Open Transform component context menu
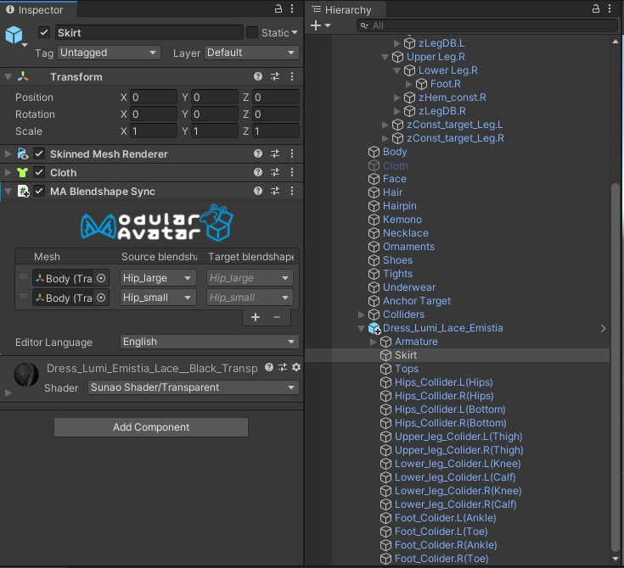 click(292, 76)
